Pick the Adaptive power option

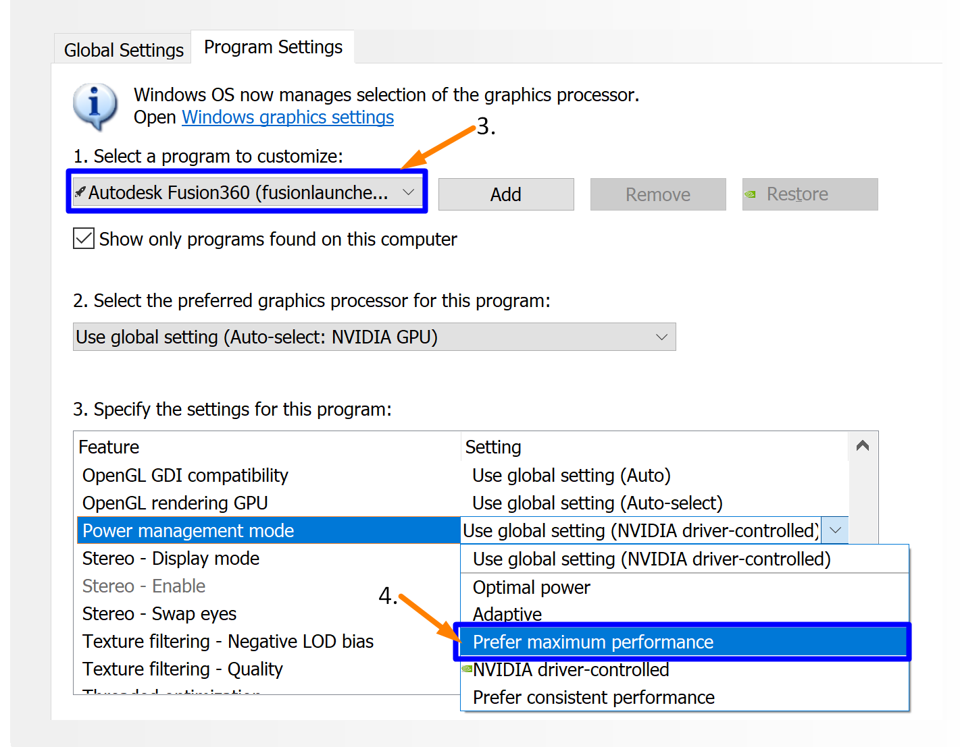click(x=507, y=614)
